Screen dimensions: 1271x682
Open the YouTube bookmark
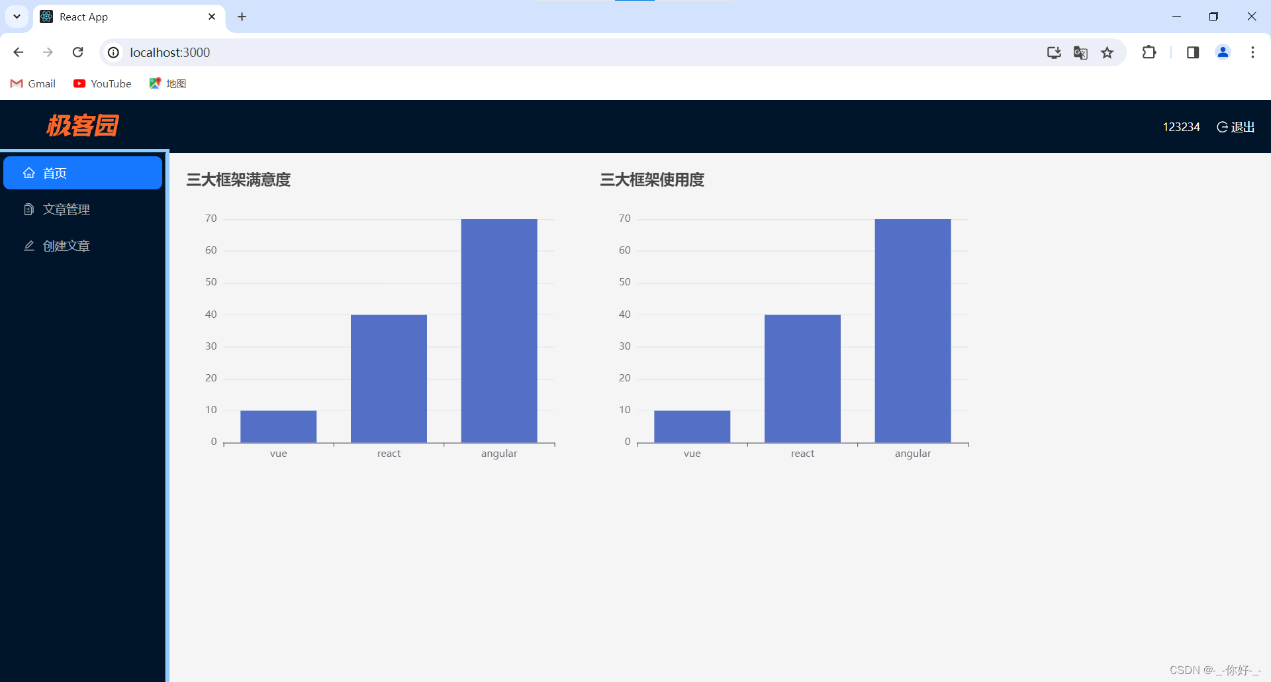click(x=103, y=83)
